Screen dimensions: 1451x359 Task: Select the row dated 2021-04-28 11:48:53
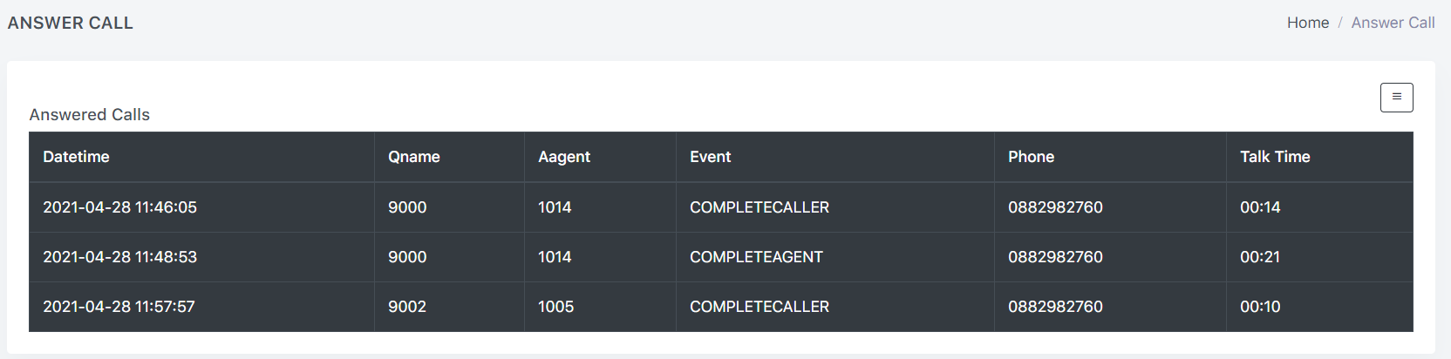tap(119, 257)
